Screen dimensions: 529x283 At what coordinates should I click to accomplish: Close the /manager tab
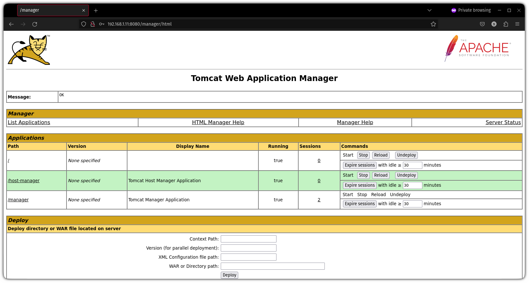click(84, 10)
